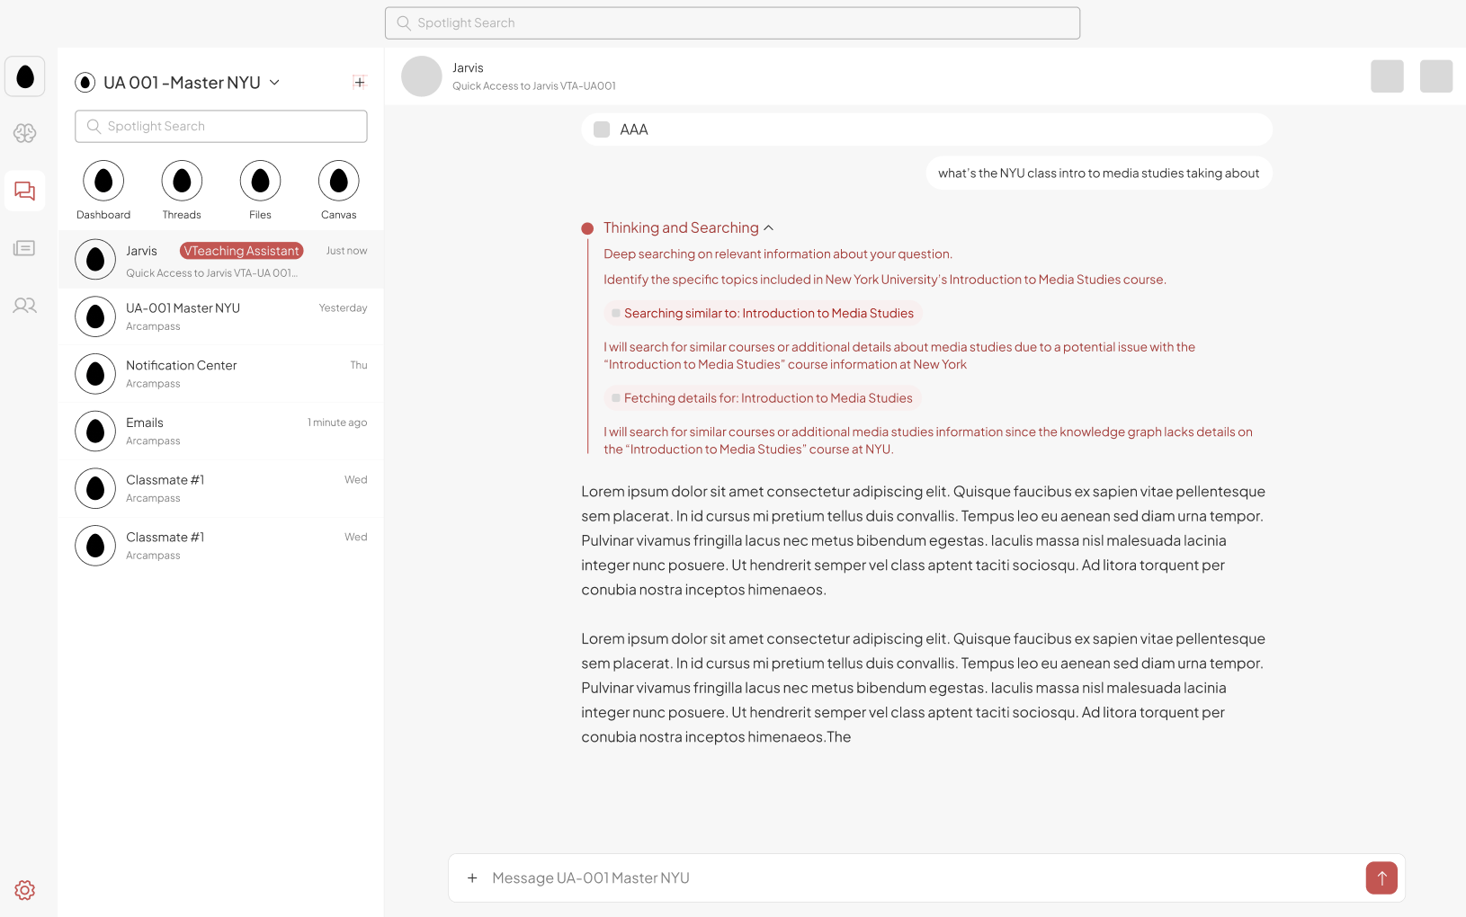1466x917 pixels.
Task: Open the people contacts sidebar icon
Action: [x=25, y=306]
